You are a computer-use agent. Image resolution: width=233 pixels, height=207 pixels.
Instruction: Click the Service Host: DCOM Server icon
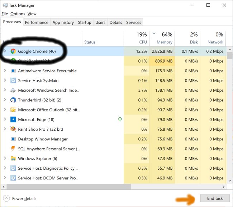pos(13,178)
